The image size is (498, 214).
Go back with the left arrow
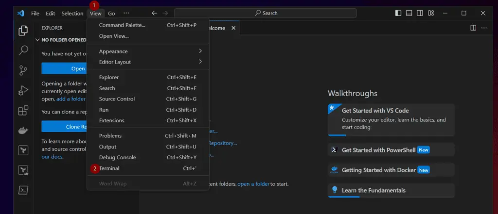coord(154,13)
